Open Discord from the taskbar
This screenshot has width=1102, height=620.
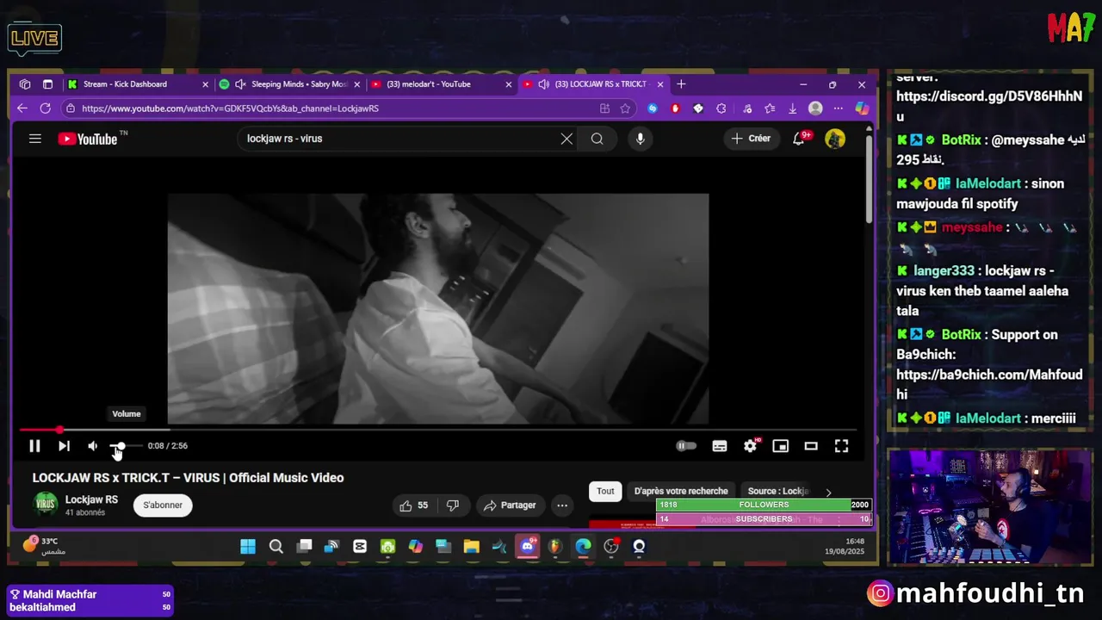coord(527,547)
